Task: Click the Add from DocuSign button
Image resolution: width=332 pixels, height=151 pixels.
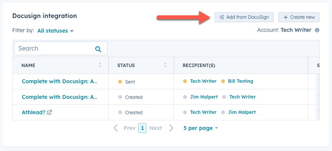Action: tap(244, 17)
